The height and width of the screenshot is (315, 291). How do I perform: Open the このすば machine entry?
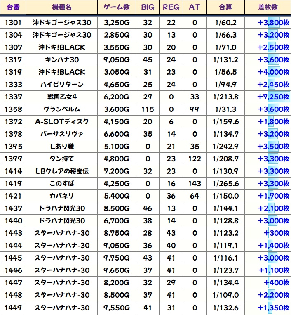[62, 184]
